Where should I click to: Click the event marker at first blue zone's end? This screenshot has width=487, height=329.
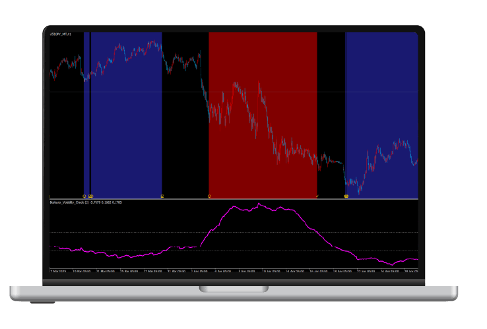tap(162, 196)
